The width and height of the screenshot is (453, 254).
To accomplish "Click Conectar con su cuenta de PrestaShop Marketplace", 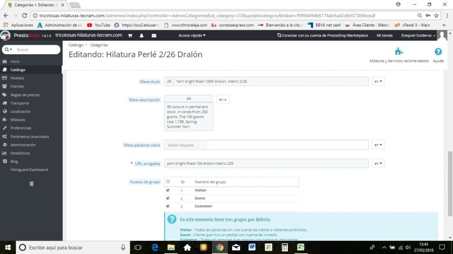I will tap(322, 35).
